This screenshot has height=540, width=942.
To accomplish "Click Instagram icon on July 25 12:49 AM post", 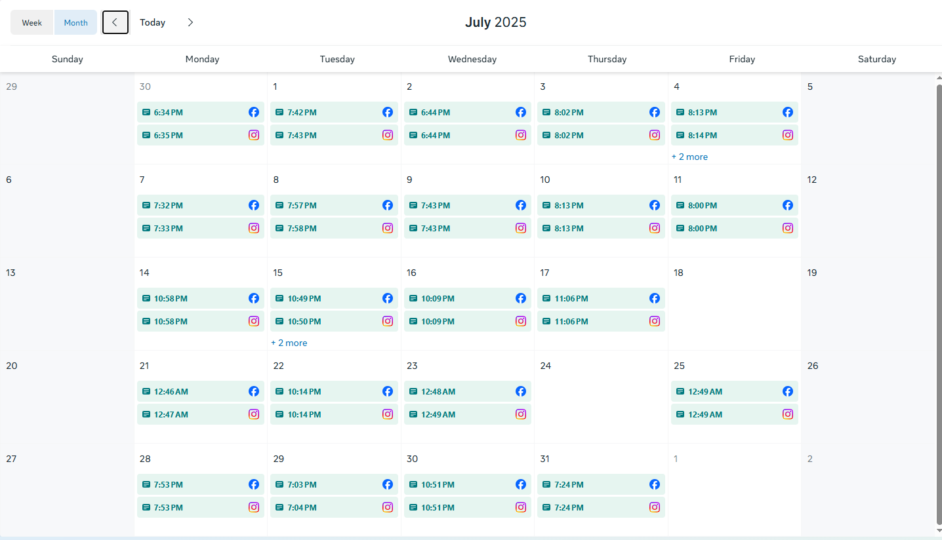I will (788, 414).
